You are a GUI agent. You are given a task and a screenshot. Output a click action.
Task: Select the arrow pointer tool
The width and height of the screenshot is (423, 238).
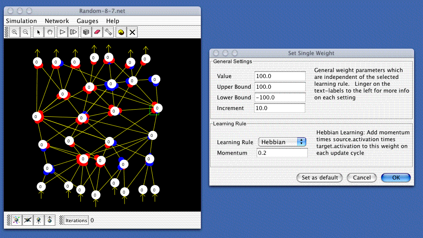point(39,32)
